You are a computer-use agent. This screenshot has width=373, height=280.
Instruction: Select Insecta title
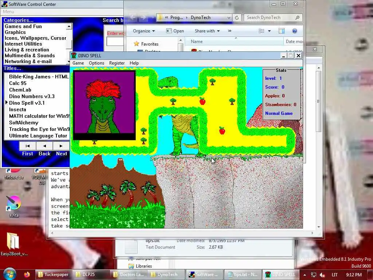[17, 109]
